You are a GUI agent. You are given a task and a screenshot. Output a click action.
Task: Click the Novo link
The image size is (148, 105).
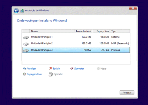tap(104, 69)
